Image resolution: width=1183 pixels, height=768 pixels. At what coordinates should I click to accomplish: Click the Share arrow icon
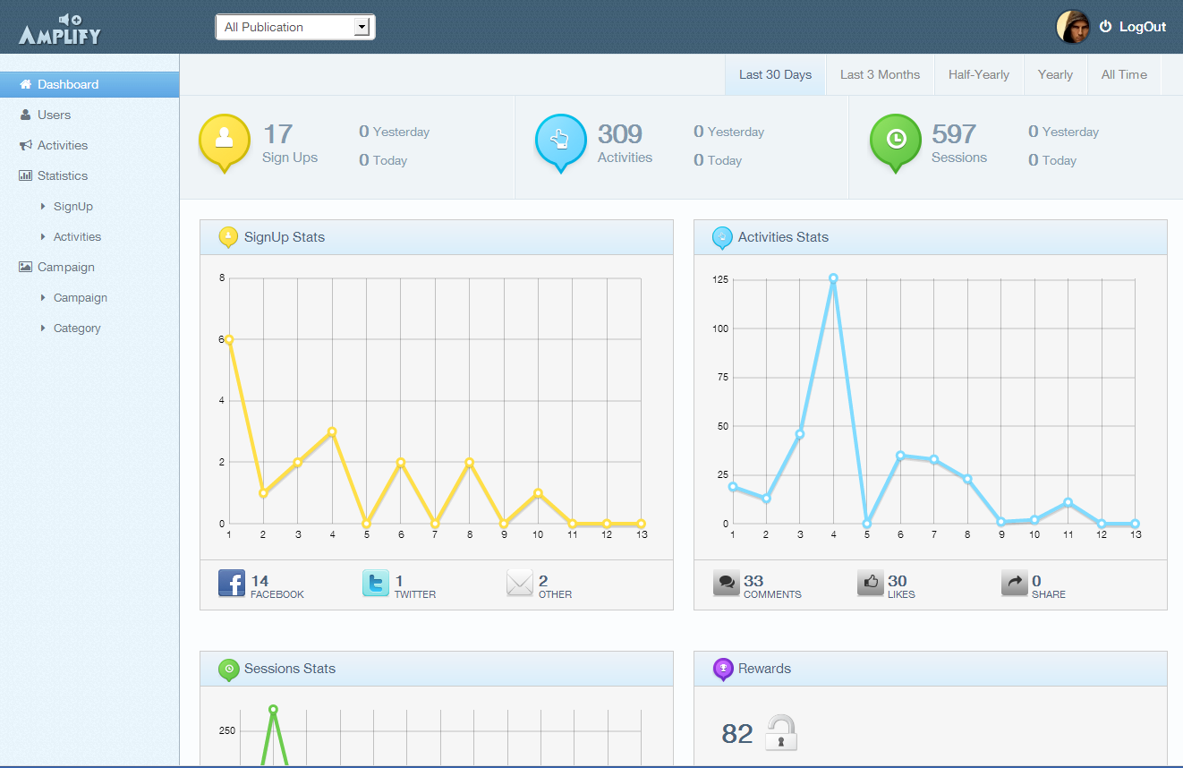[1015, 584]
